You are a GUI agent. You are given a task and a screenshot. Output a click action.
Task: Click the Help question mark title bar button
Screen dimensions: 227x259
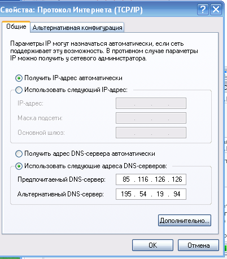click(x=203, y=9)
